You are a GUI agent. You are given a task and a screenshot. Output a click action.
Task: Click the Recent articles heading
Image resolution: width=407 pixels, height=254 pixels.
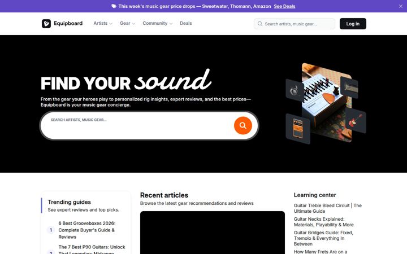(164, 195)
